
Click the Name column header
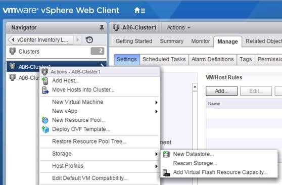click(214, 104)
